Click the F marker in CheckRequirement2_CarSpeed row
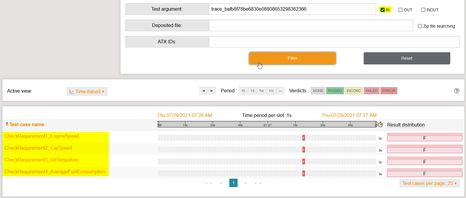Viewport: 466px width, 198px height. click(303, 150)
